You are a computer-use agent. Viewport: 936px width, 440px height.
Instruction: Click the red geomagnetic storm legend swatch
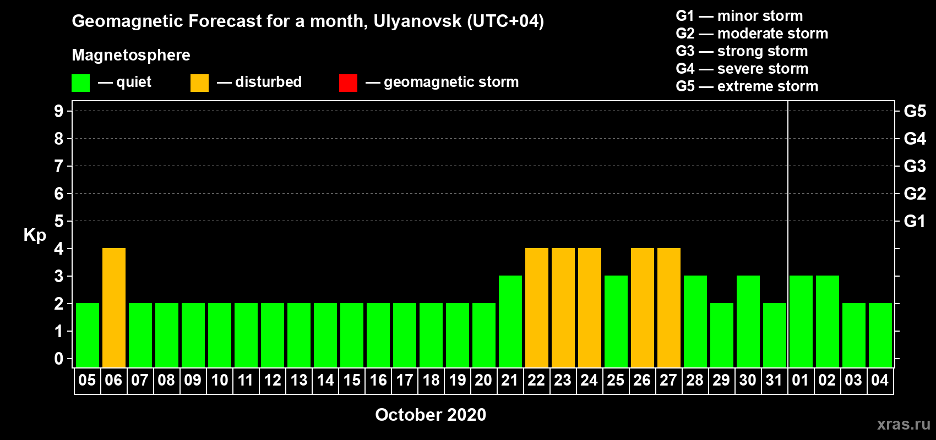[348, 83]
